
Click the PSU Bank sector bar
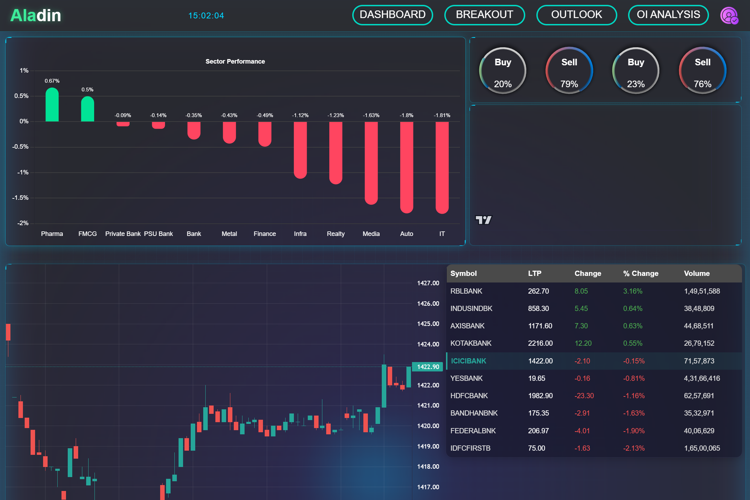[158, 125]
